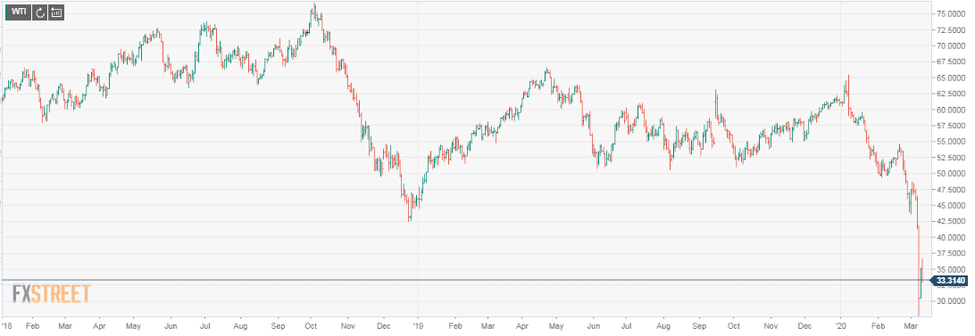
Task: Click the Feb label right after '20
Action: [x=878, y=325]
